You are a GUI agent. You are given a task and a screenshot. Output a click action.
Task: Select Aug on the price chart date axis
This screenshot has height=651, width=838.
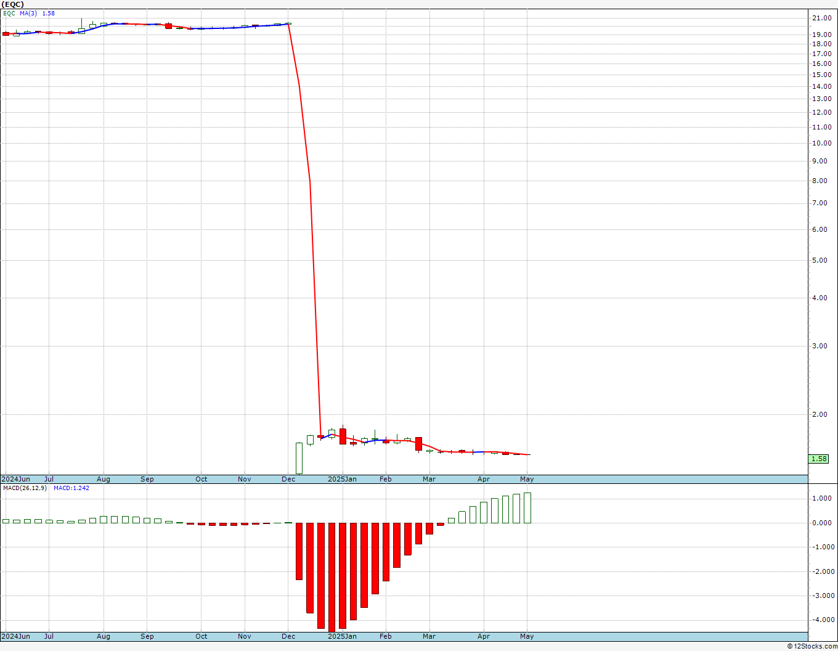pos(104,479)
